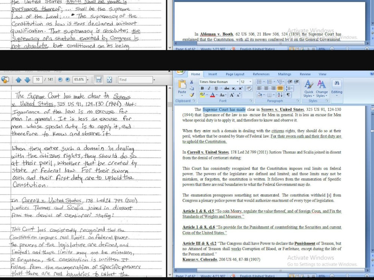Viewport: 374px width, 280px height.
Task: Open the References tab
Action: pyautogui.click(x=261, y=74)
